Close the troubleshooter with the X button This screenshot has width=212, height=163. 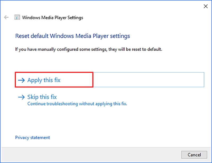point(206,6)
